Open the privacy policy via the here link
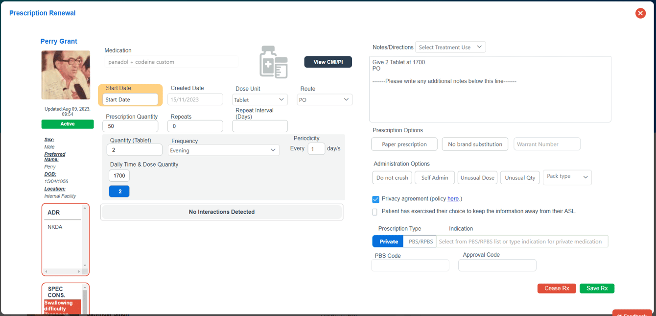 tap(453, 198)
